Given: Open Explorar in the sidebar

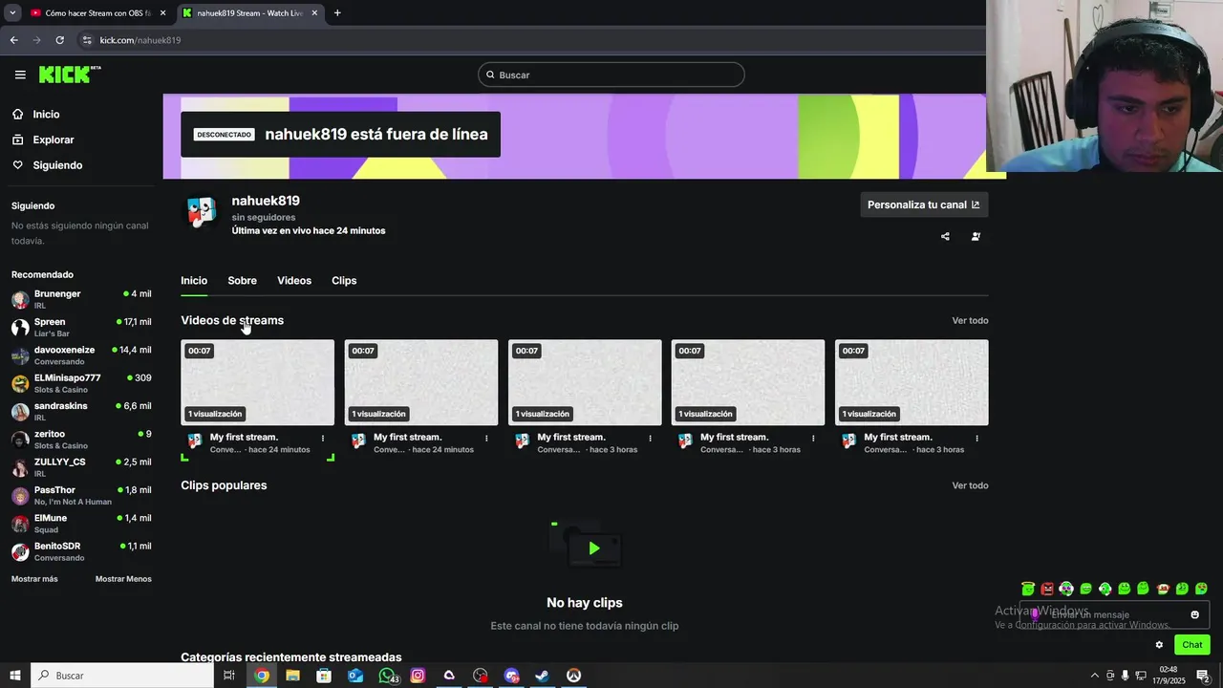Looking at the screenshot, I should (53, 140).
